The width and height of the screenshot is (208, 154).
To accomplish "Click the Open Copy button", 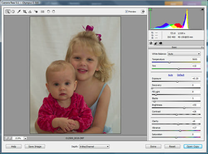I will 193,147.
